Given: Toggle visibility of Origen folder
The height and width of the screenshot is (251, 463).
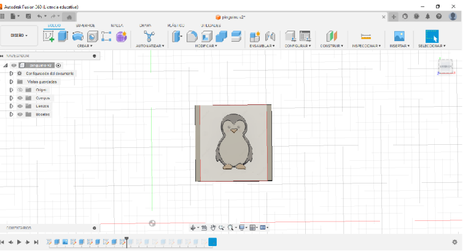Looking at the screenshot, I should click(x=20, y=90).
